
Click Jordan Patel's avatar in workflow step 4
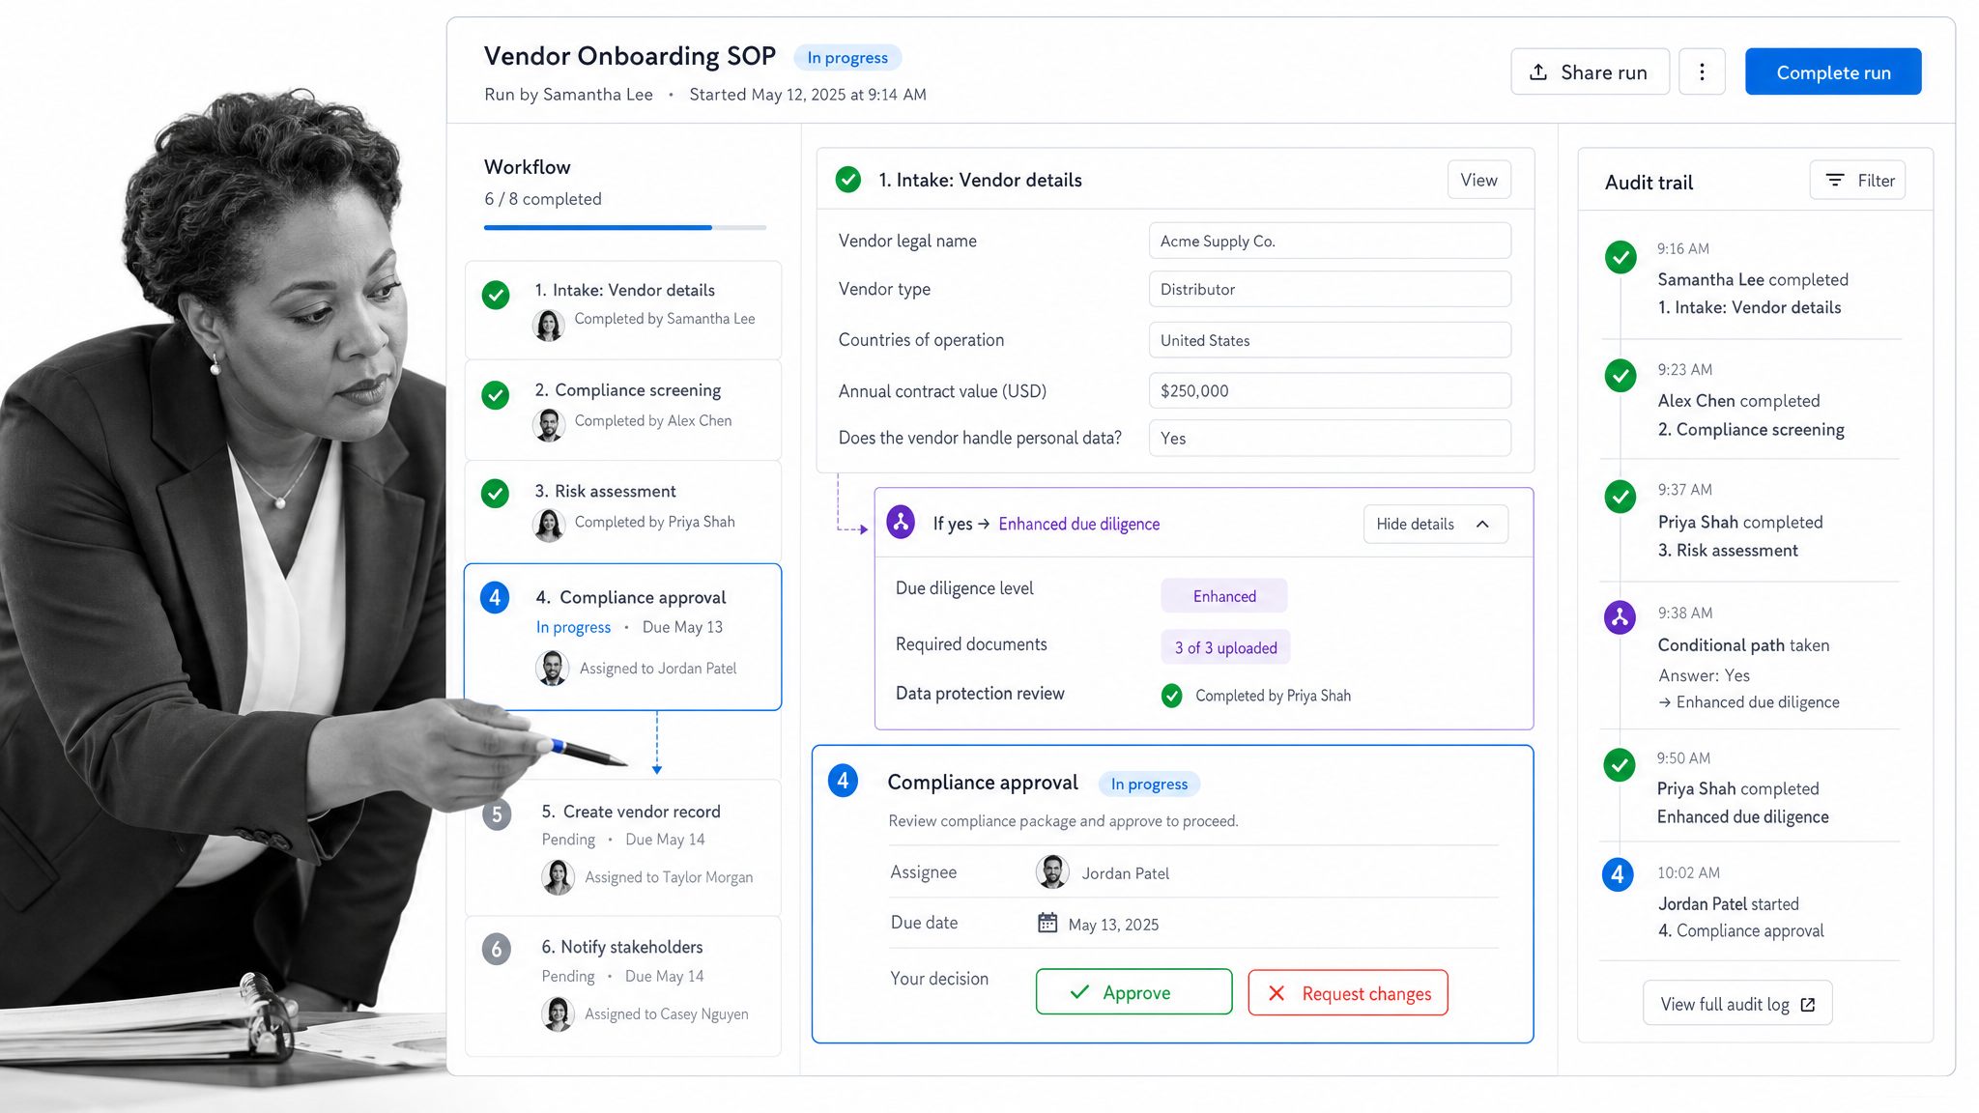[552, 668]
